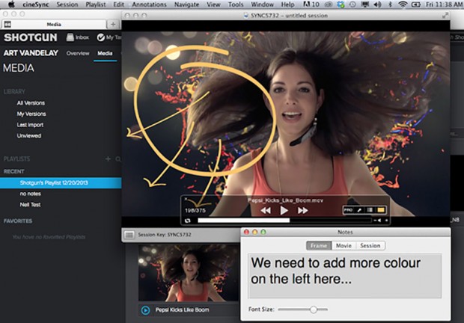The width and height of the screenshot is (464, 323).
Task: Select the yellow color swatch in player
Action: [381, 211]
